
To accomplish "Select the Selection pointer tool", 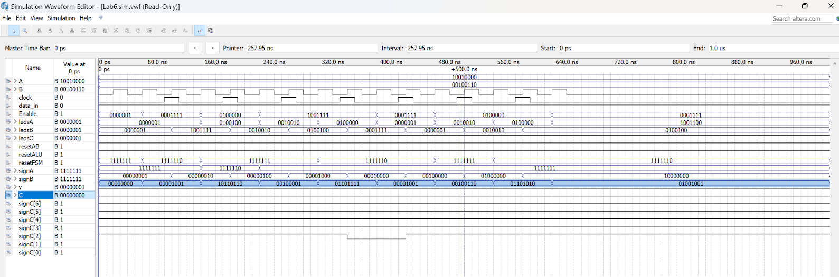I will point(14,31).
